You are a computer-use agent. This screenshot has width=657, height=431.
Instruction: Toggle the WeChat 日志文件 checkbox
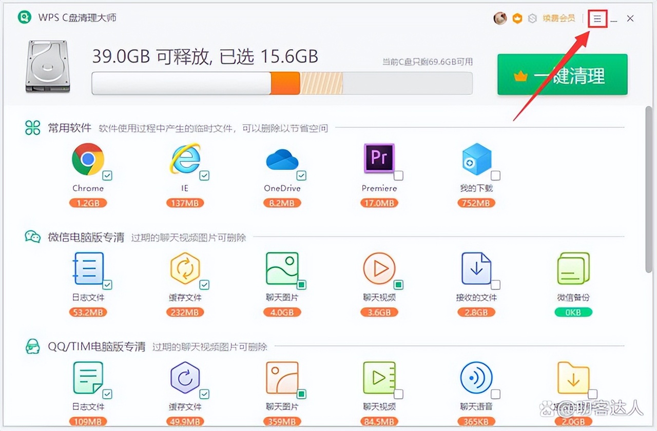coord(107,285)
